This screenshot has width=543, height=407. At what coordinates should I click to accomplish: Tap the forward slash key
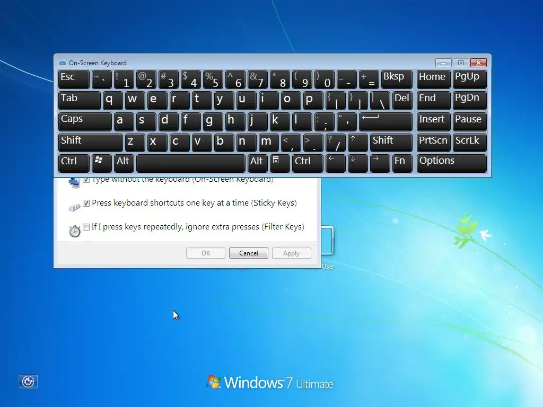coord(336,142)
